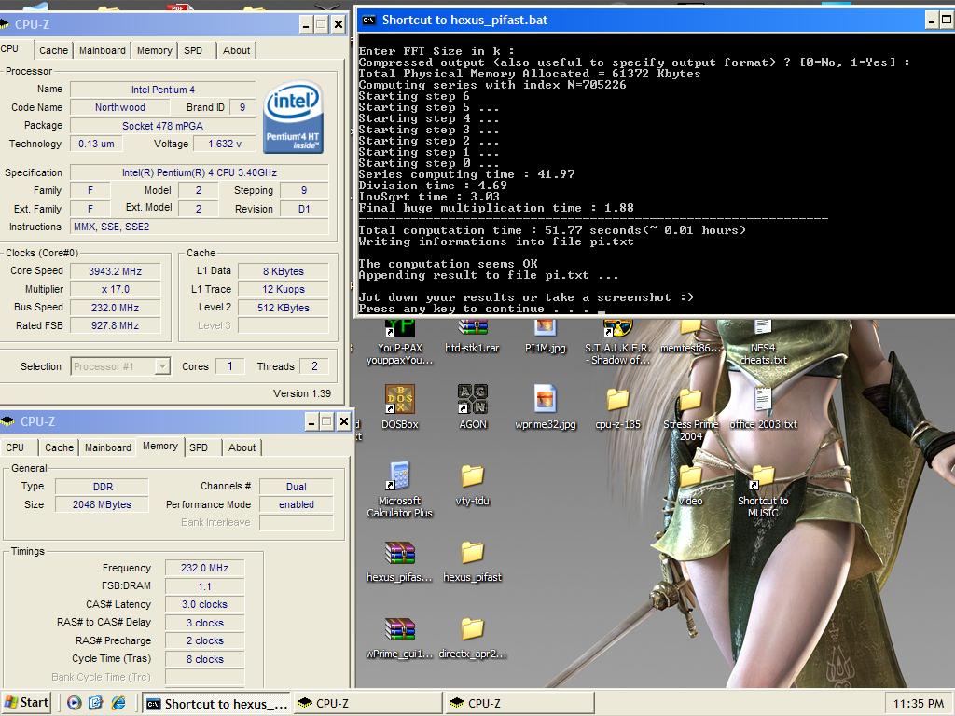Select SPD tab in bottom CPU-Z window
Screen dimensions: 955x716
[x=199, y=447]
